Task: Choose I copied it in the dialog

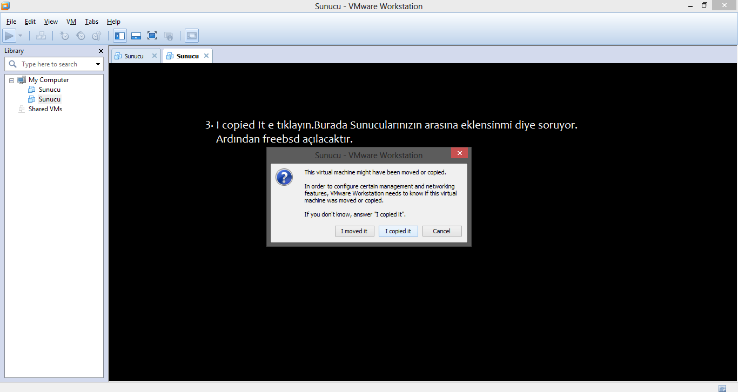Action: pos(398,231)
